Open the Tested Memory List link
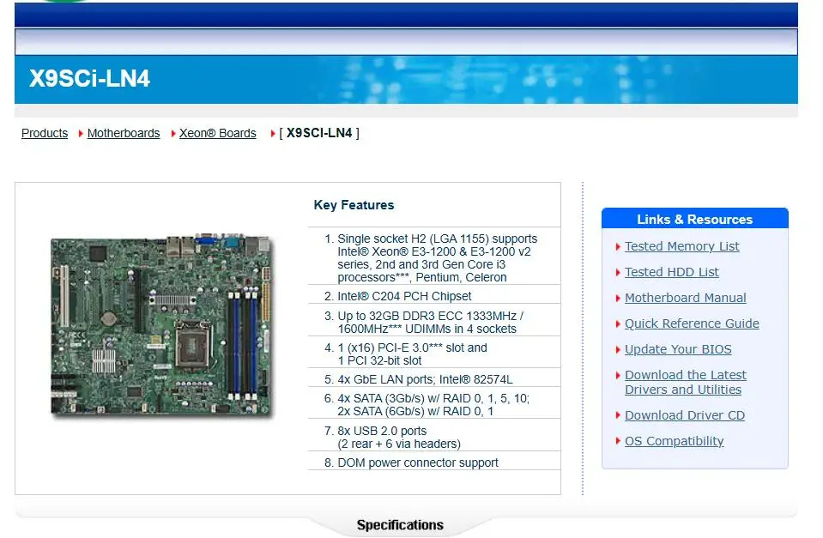This screenshot has width=823, height=538. click(x=681, y=246)
